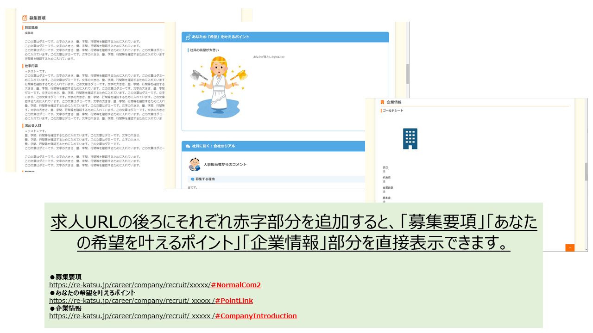Click the speech bubble icon beside 募集する理由

point(193,179)
